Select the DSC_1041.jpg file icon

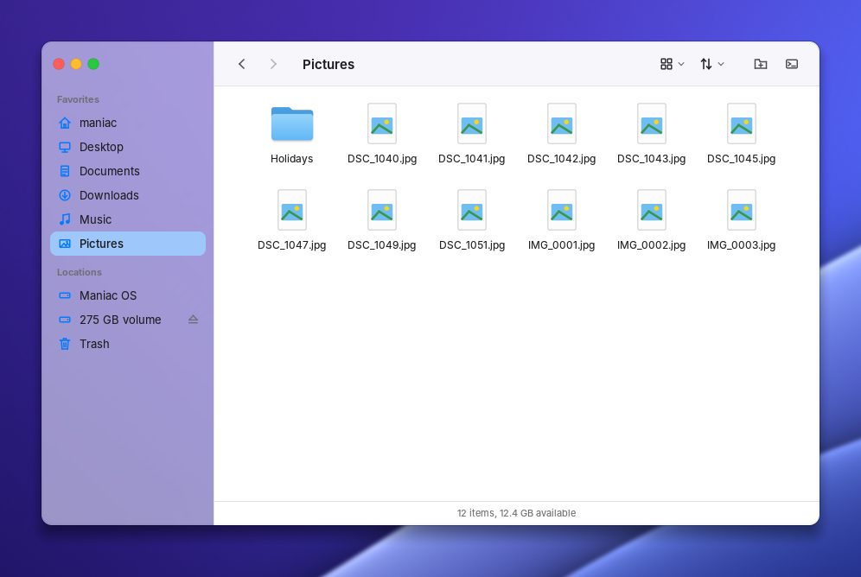coord(472,124)
